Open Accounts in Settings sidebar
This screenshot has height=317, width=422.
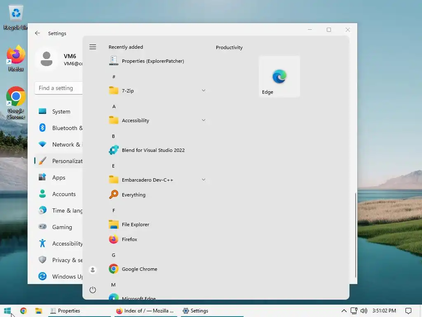tap(59, 194)
